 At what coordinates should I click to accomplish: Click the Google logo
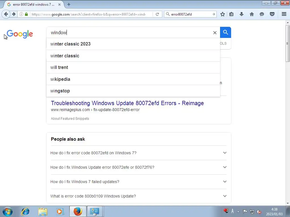(20, 34)
